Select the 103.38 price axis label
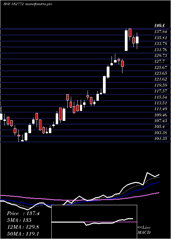This screenshot has width=171, height=239. point(160,132)
